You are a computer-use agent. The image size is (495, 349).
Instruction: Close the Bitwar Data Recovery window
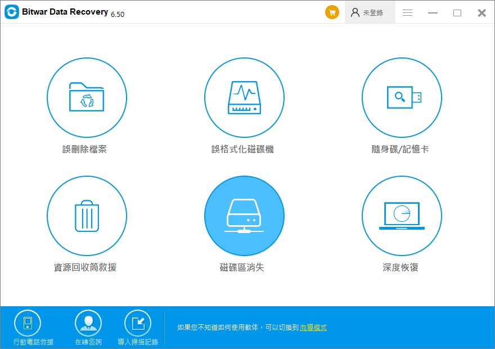click(481, 12)
